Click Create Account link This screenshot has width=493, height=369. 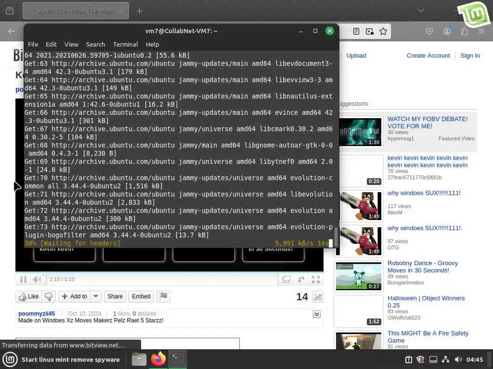[x=428, y=56]
